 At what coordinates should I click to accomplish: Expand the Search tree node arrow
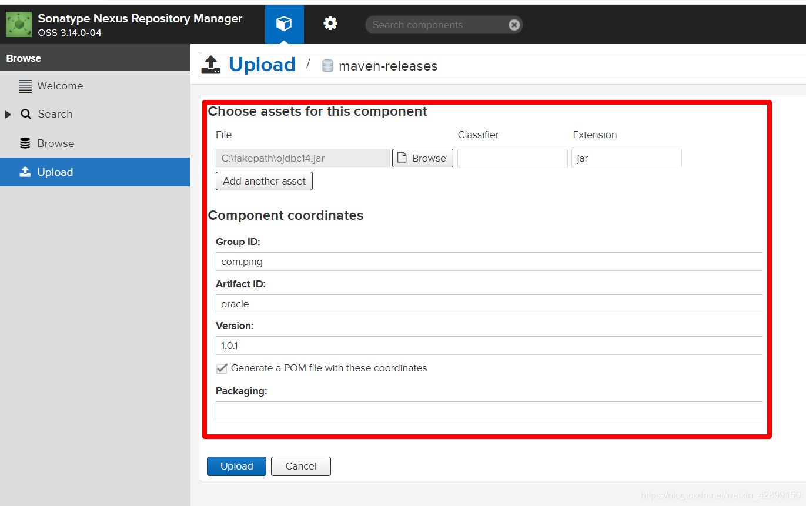coord(8,114)
